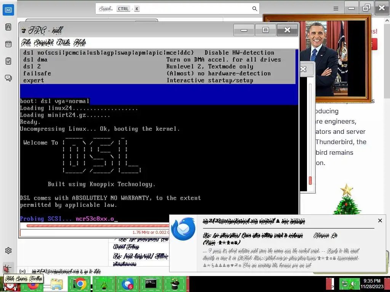Screen dimensions: 390x292
Task: Click the online status icon in status bar
Action: [x=22, y=271]
